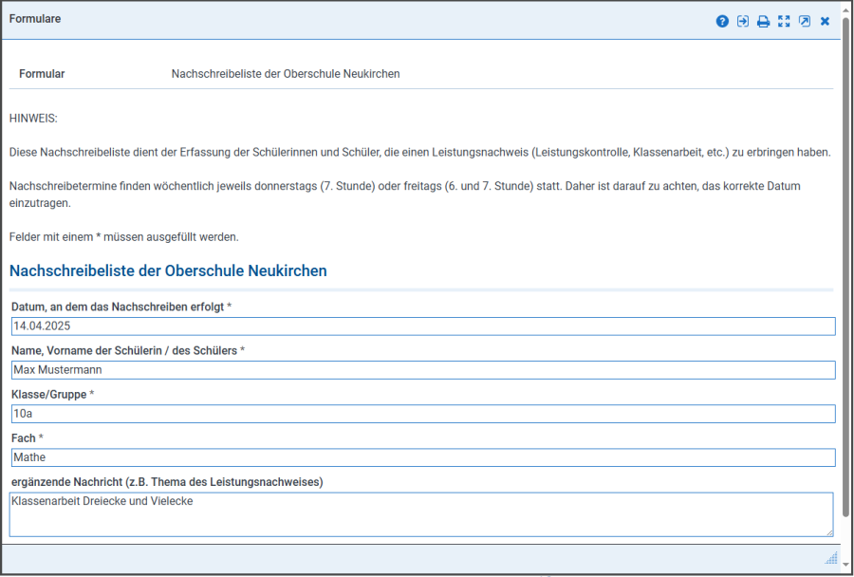This screenshot has height=577, width=854.
Task: Select the Klasse/Gruppe field showing 10a
Action: [x=422, y=414]
